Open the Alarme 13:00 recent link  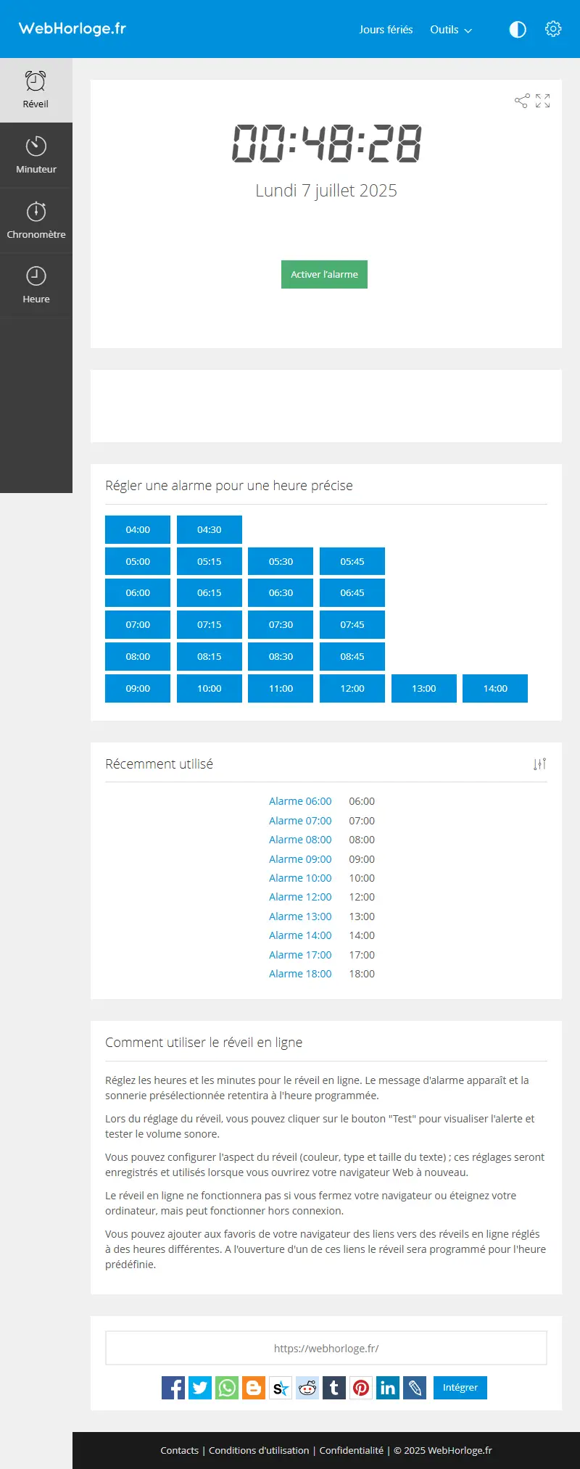(x=300, y=916)
